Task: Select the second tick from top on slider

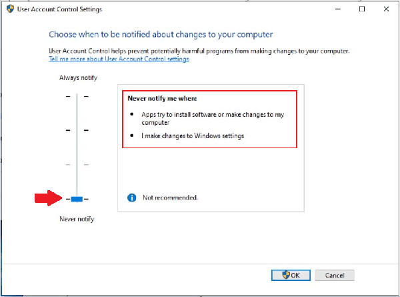Action: (x=77, y=130)
